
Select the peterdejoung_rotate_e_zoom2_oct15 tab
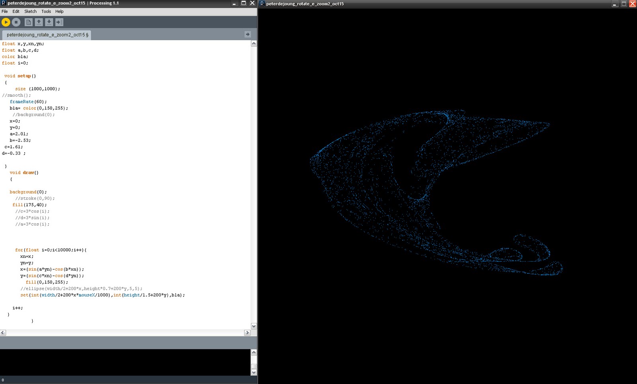[45, 35]
